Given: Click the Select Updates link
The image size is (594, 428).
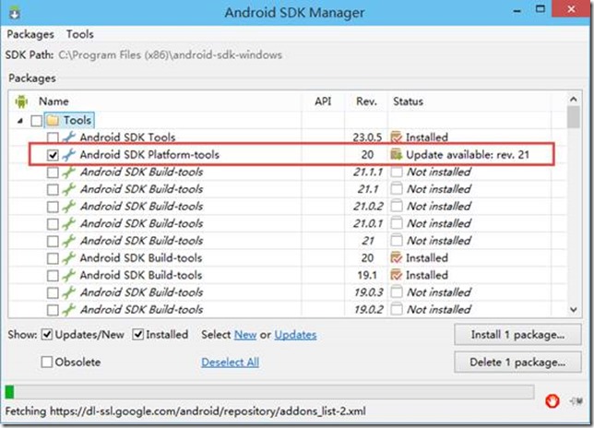Looking at the screenshot, I should pos(295,335).
